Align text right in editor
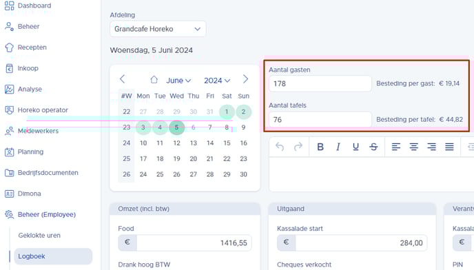This screenshot has width=474, height=270. coord(432,147)
